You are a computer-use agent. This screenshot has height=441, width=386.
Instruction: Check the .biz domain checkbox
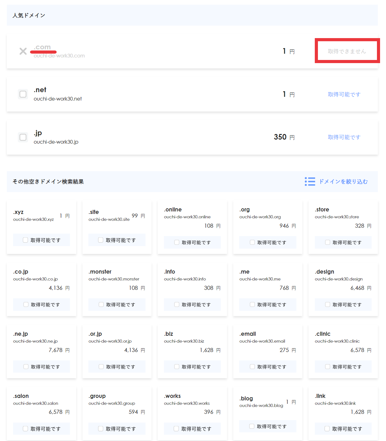click(x=177, y=367)
